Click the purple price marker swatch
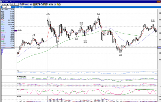 pos(15,30)
